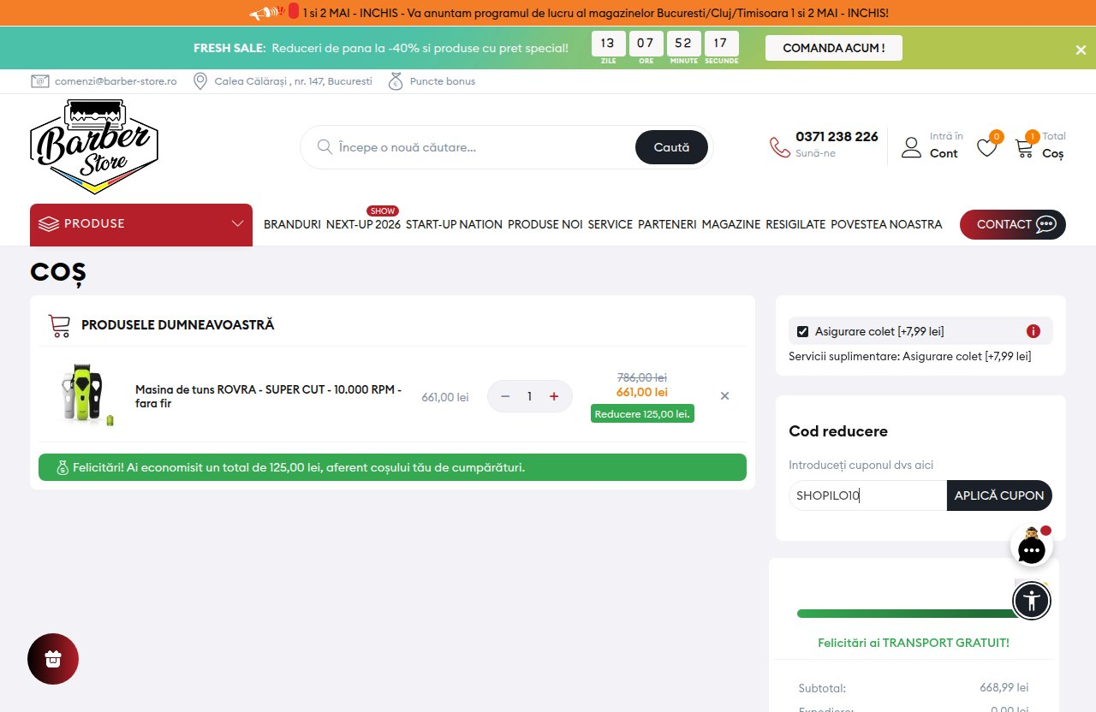
Task: Click the cart icon beside Produsele dumneavoastră
Action: pos(59,325)
